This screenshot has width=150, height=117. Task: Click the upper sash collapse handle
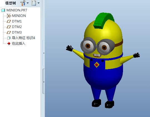coord(43,53)
